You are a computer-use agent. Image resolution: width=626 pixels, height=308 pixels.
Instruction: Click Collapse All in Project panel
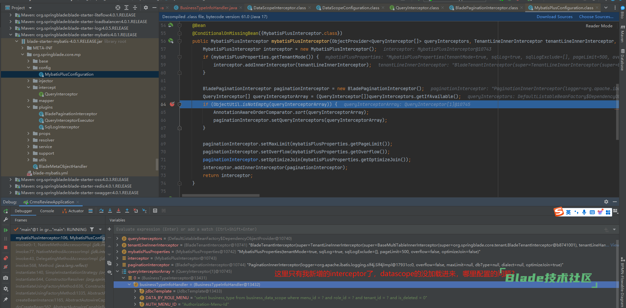pos(135,8)
